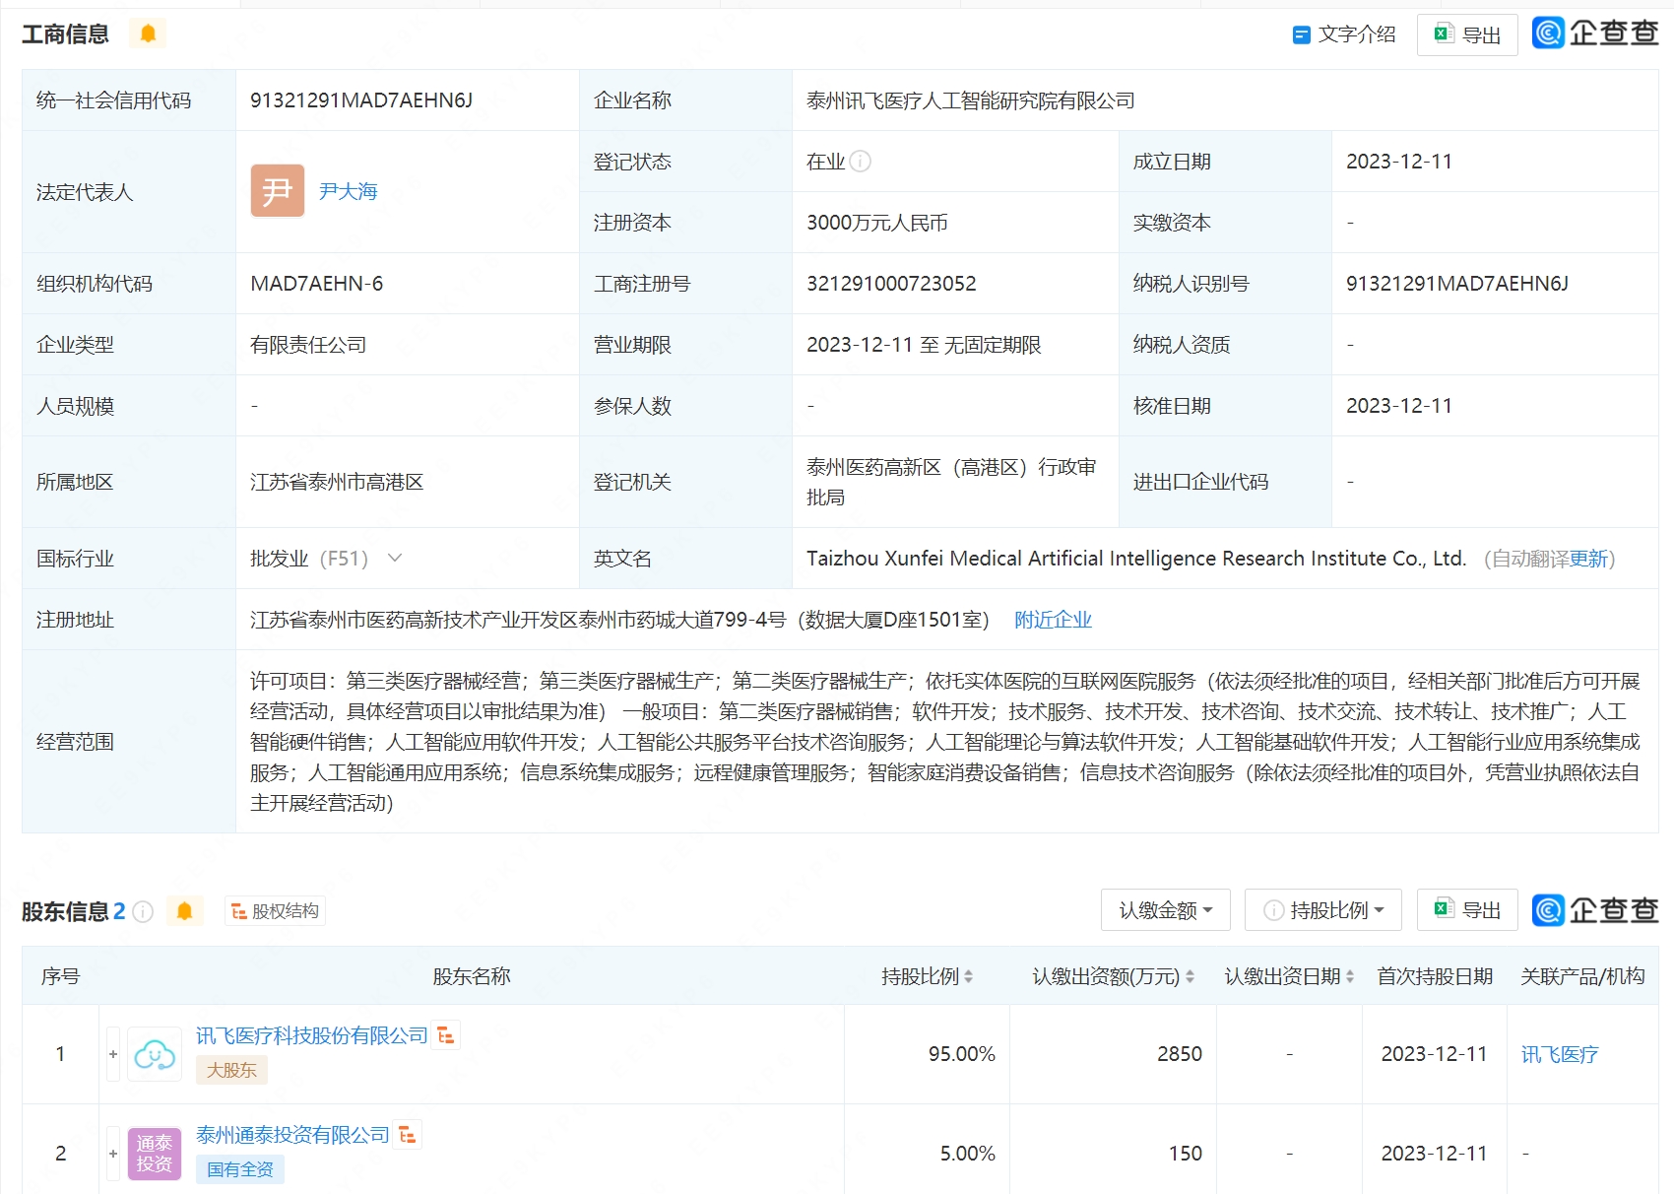This screenshot has width=1674, height=1194.
Task: Select the registered capital 3000万元人民币
Action: point(877,223)
